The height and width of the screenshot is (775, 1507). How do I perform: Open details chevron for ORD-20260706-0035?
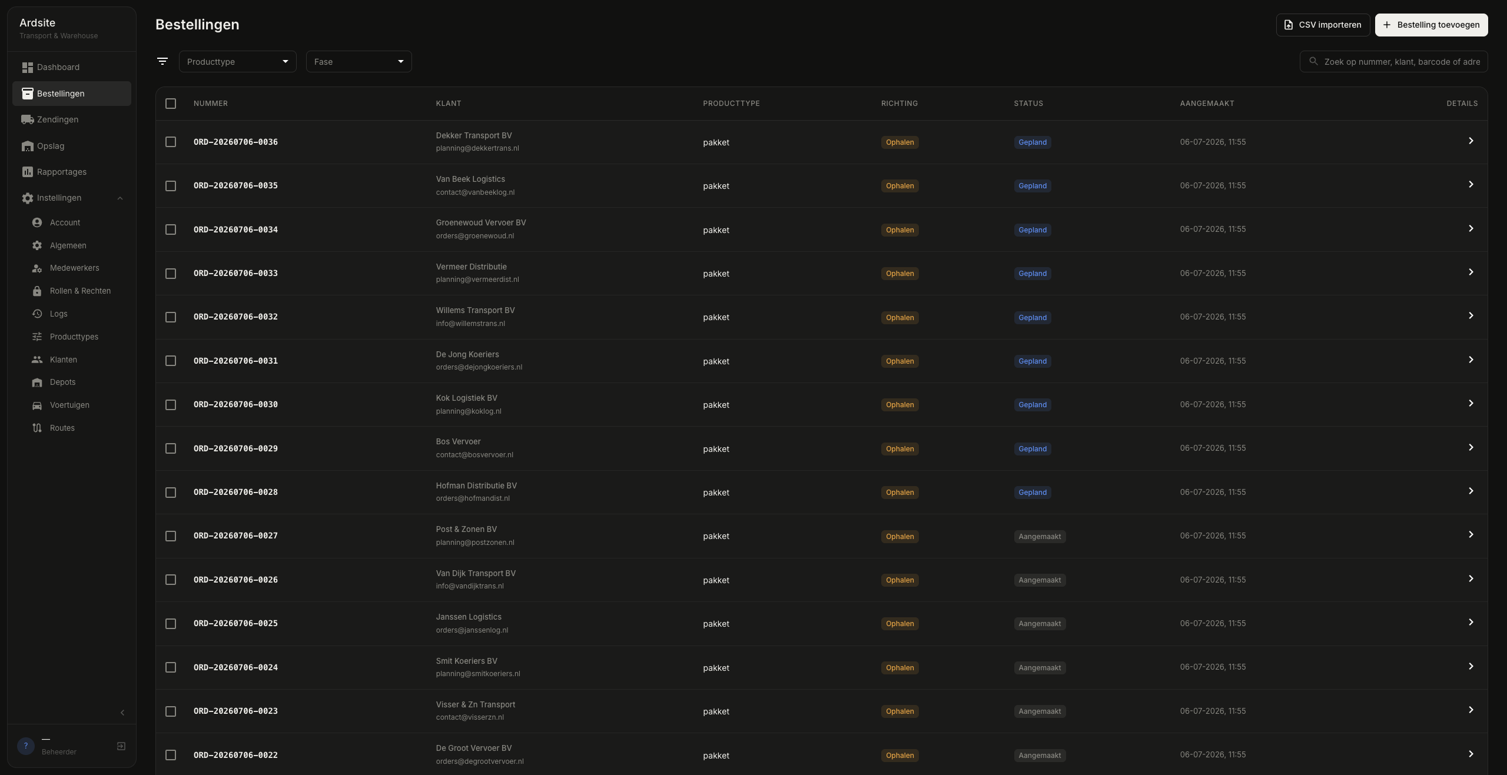click(x=1471, y=185)
